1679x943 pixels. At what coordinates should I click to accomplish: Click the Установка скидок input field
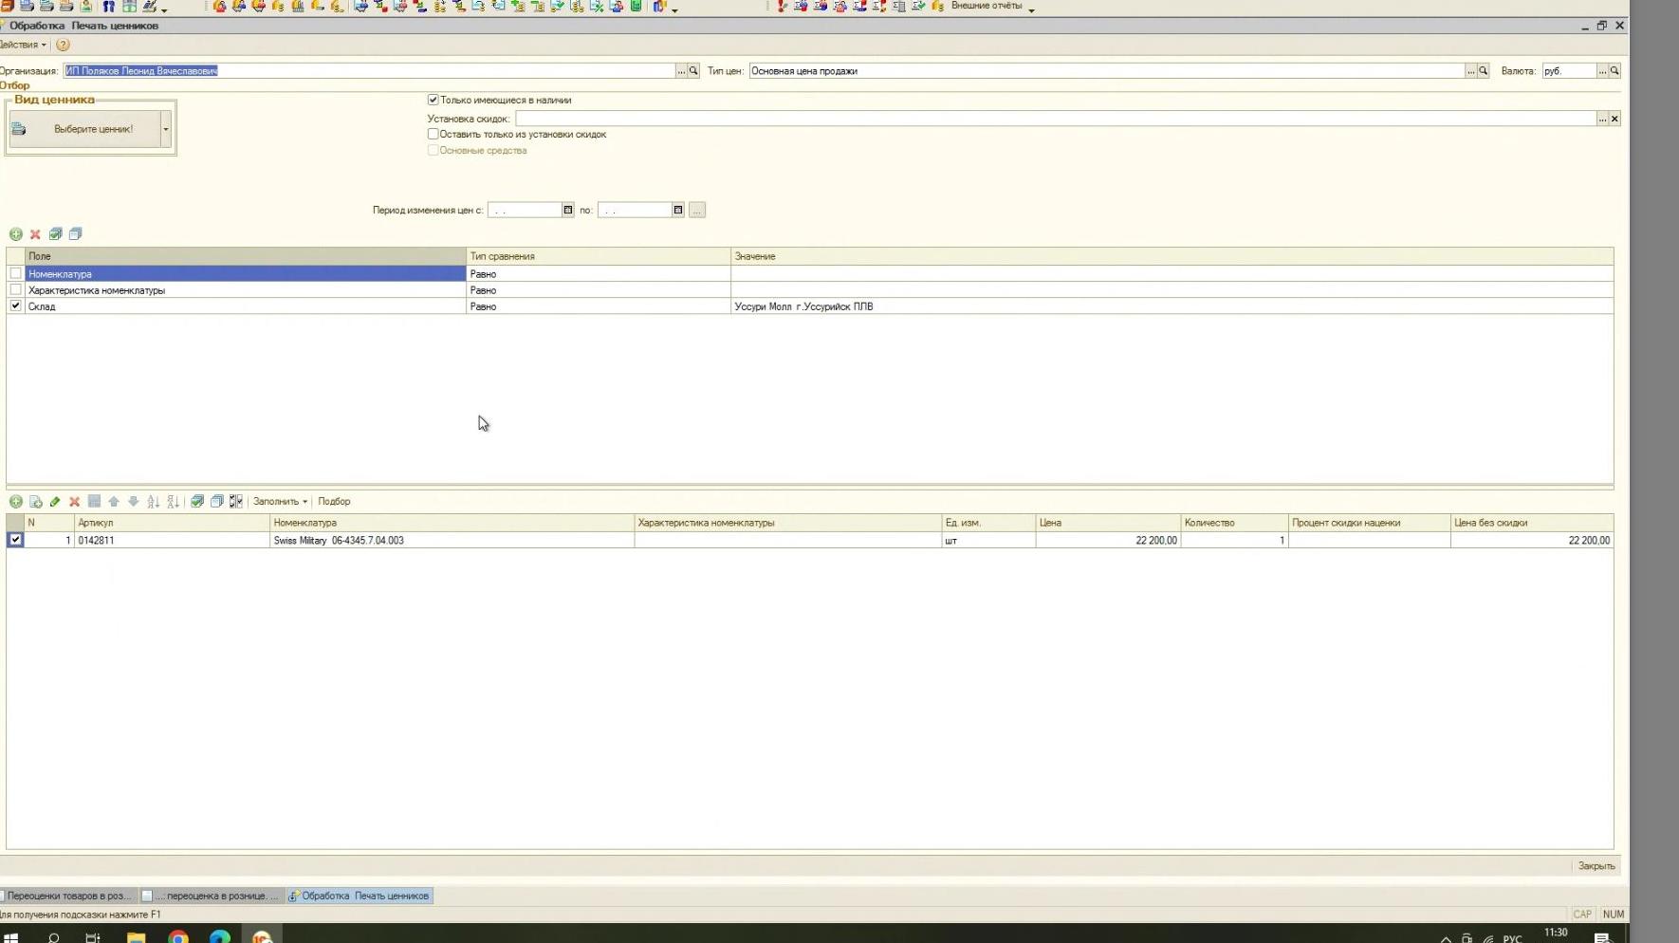point(1056,119)
